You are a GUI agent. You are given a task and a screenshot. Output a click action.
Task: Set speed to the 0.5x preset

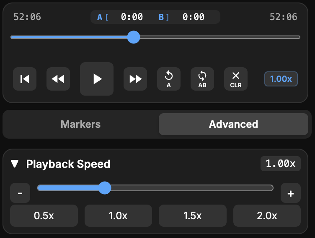(x=44, y=216)
